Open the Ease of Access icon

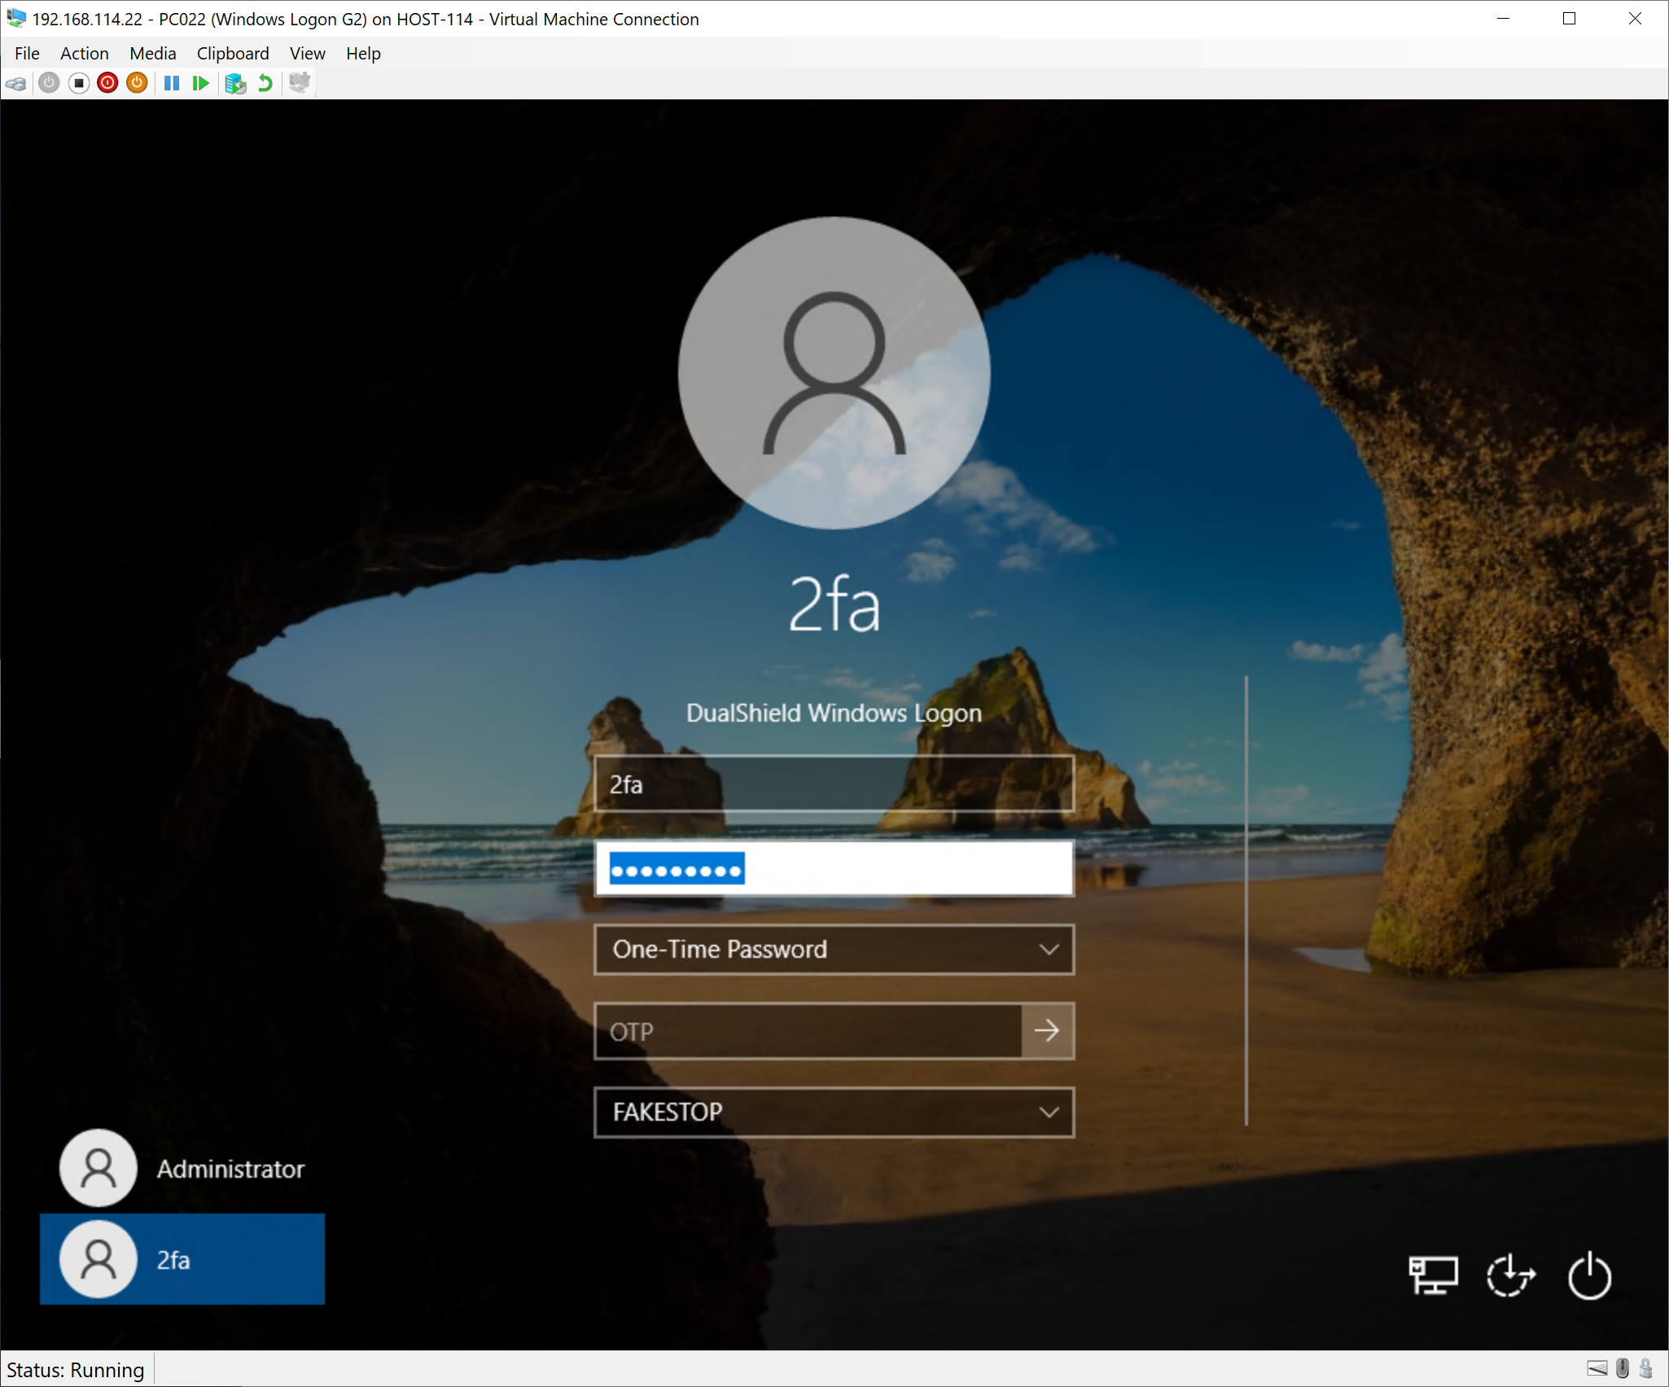click(1510, 1275)
